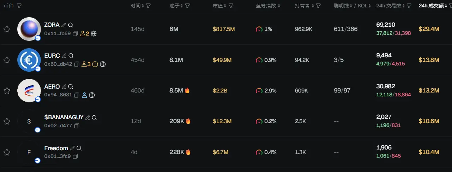452x172 pixels.
Task: Toggle the favorite star for Freedom
Action: [x=7, y=152]
